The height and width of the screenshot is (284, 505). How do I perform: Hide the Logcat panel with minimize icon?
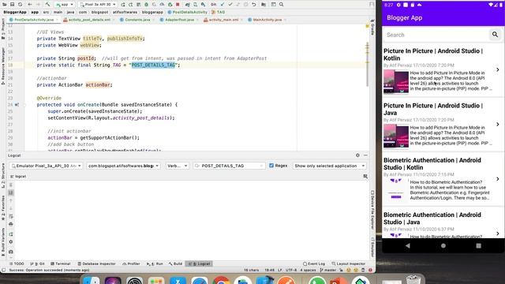[365, 155]
